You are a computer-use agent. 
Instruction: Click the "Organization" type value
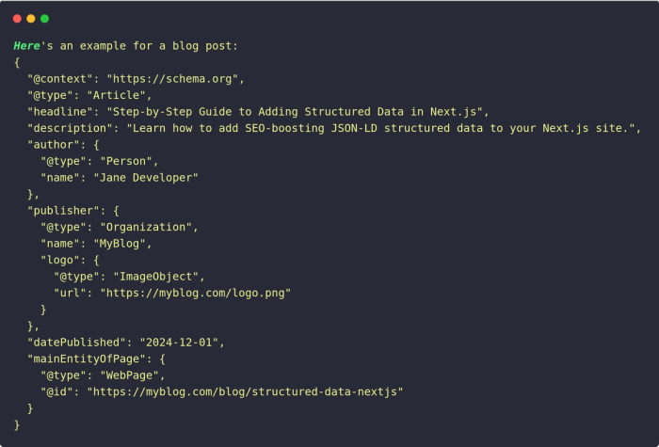146,227
